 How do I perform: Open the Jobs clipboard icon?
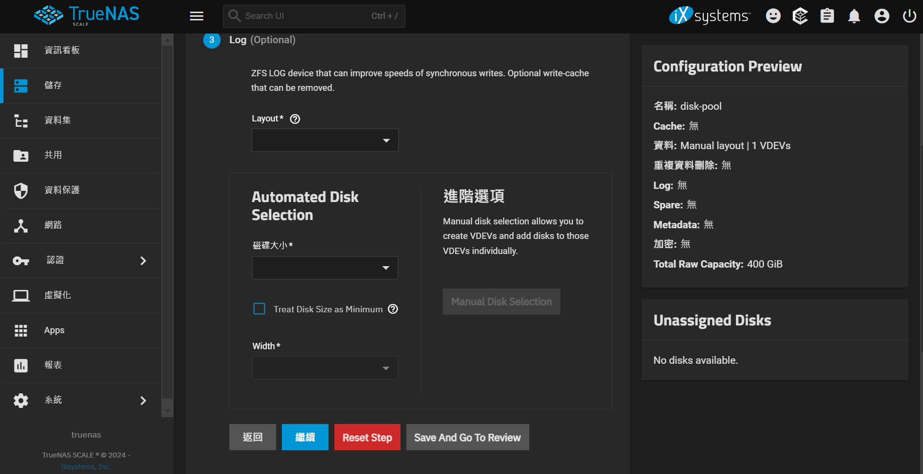(827, 16)
